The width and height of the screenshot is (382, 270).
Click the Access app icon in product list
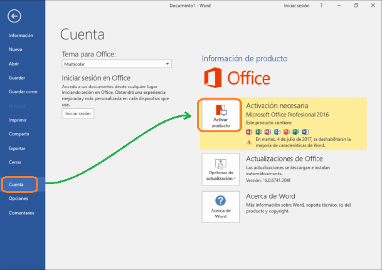pyautogui.click(x=249, y=132)
